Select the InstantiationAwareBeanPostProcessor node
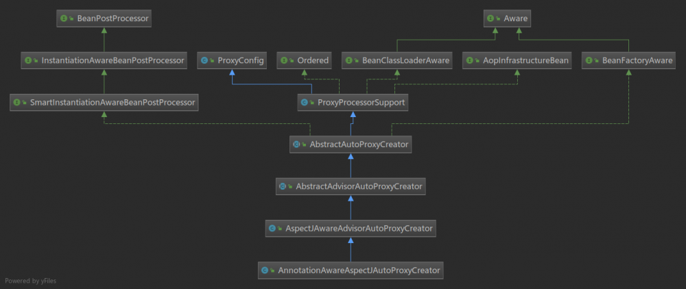Screen dimensions: 686x289 [104, 60]
